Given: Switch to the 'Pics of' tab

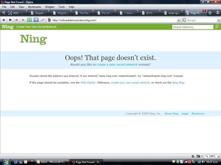Looking at the screenshot, I should point(107,13).
